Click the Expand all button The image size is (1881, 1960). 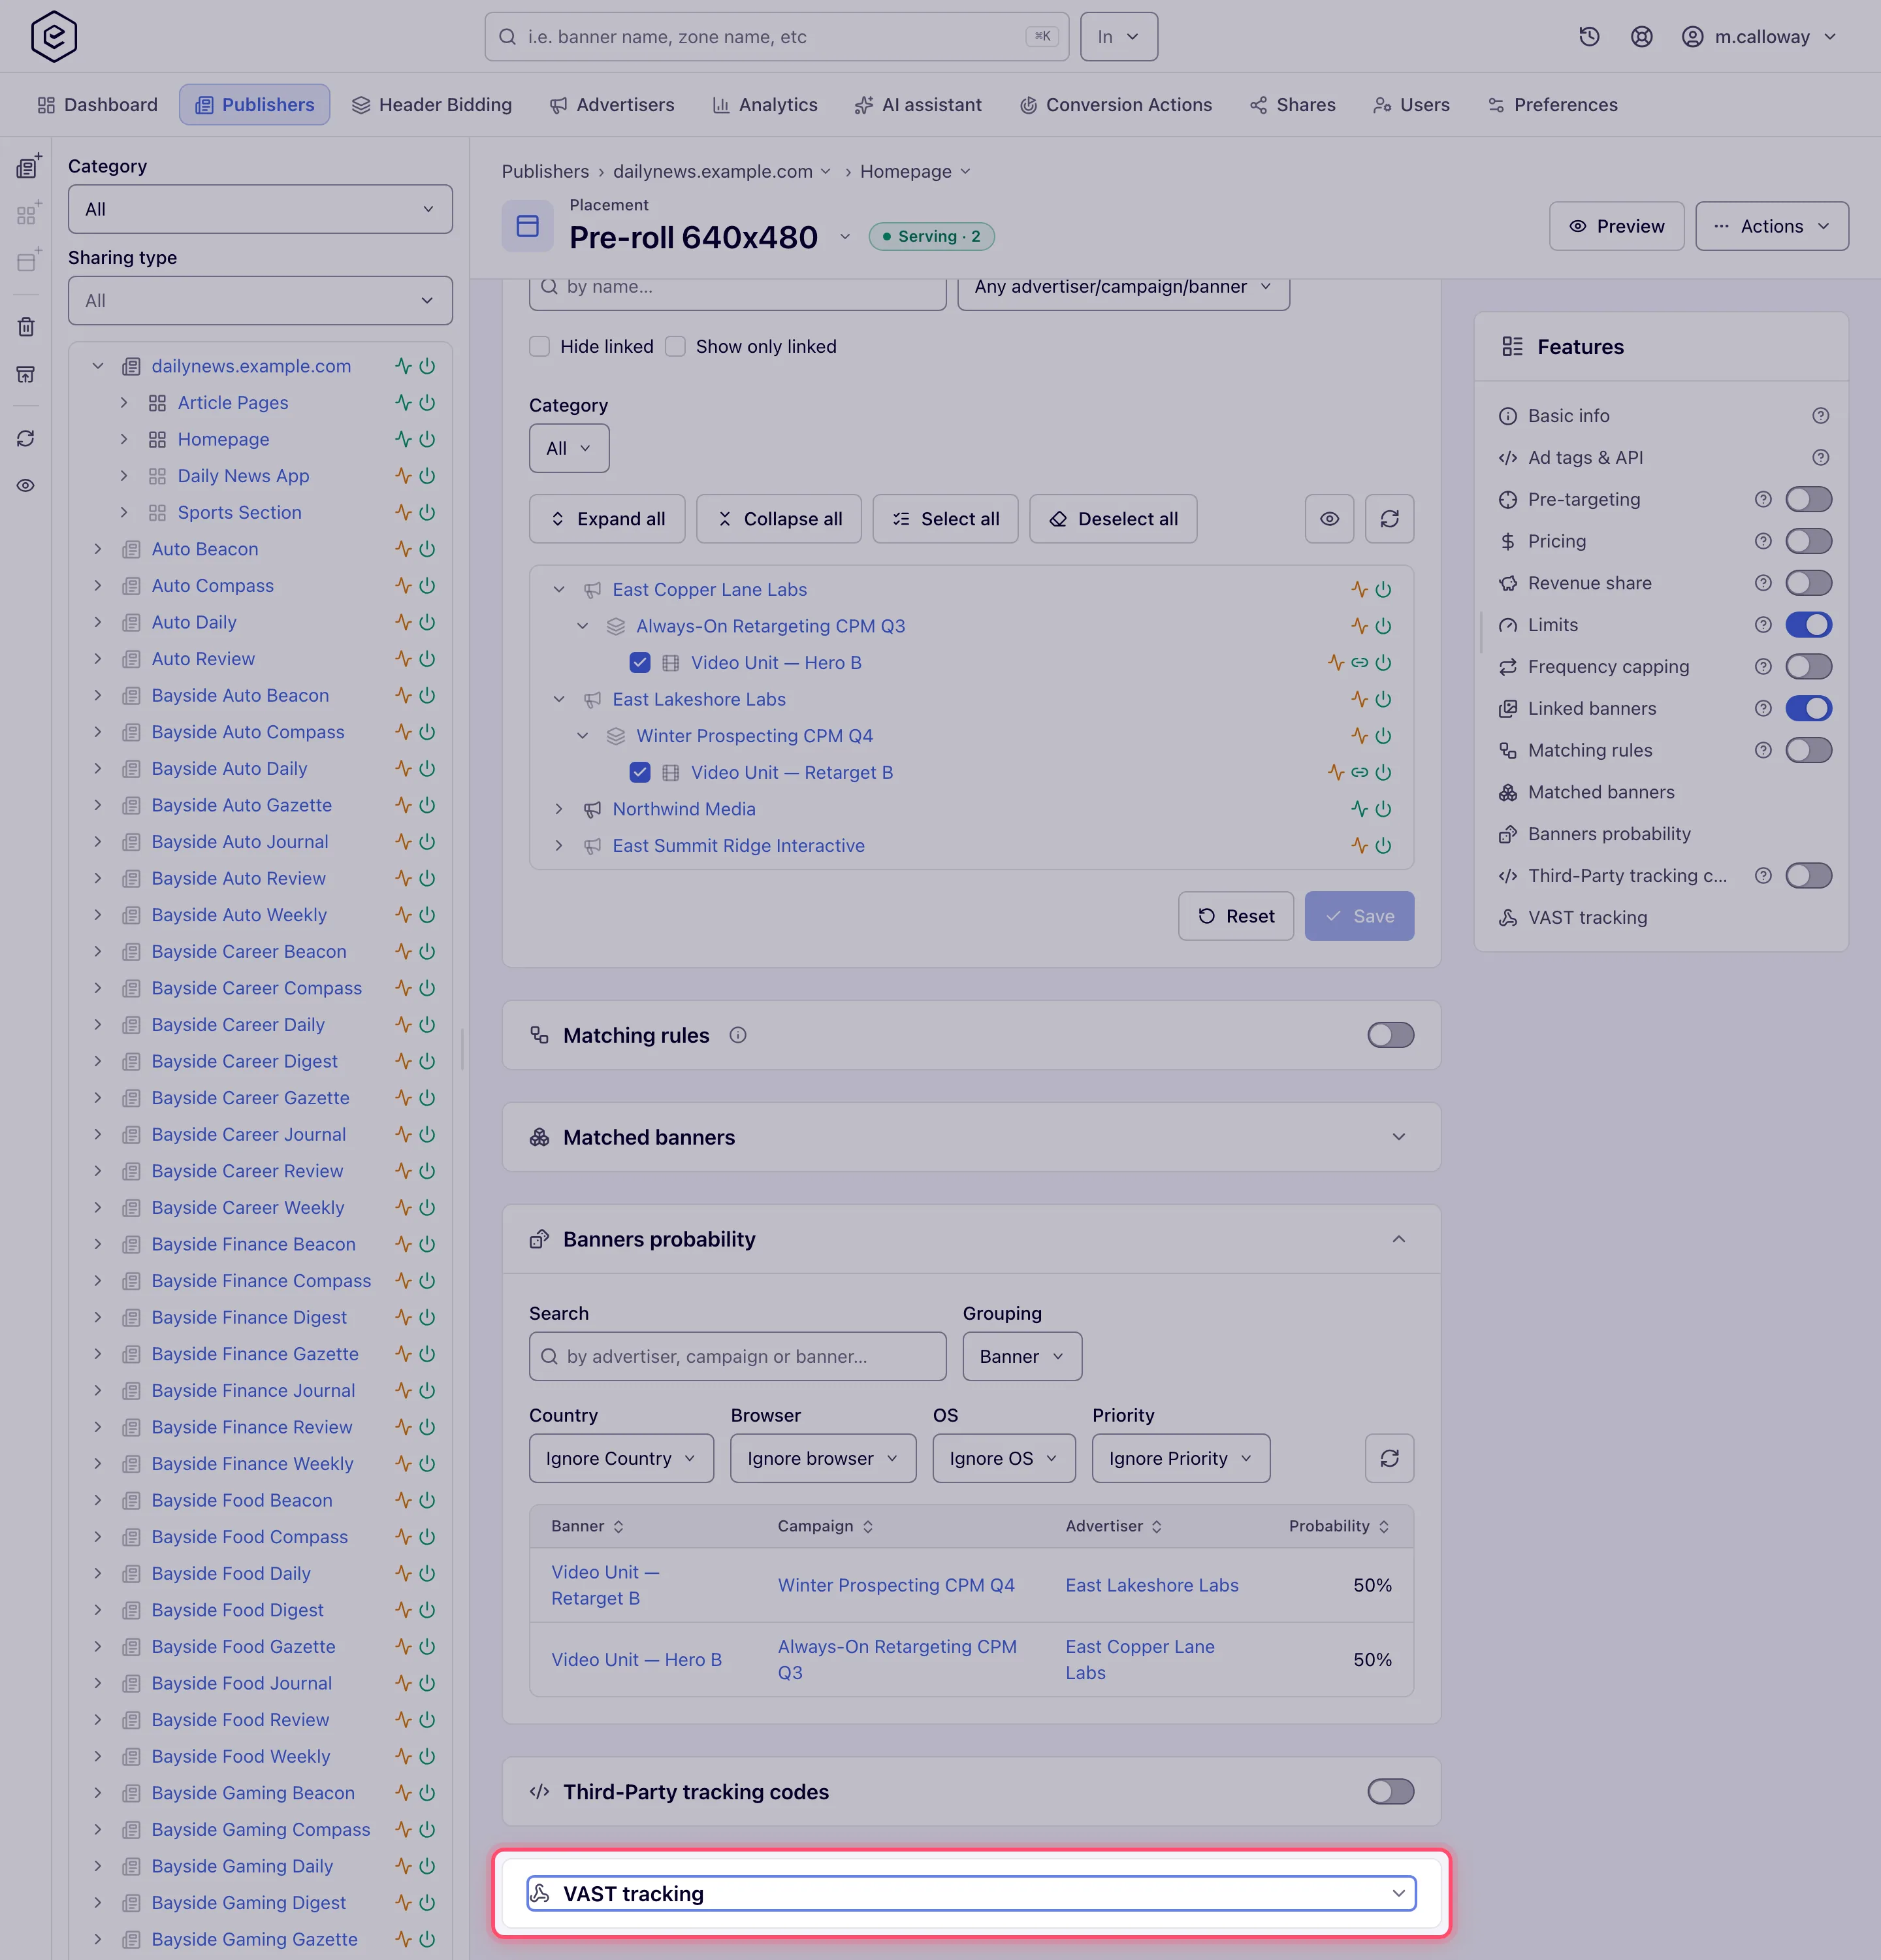(x=607, y=519)
